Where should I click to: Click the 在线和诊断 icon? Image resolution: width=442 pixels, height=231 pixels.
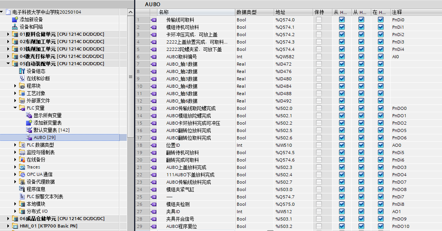coord(22,78)
